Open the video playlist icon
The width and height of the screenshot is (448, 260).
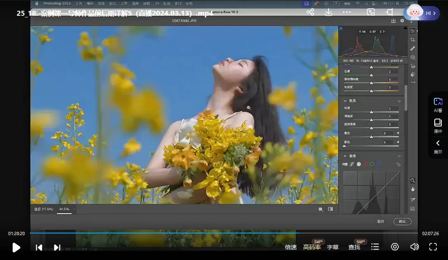pos(375,247)
